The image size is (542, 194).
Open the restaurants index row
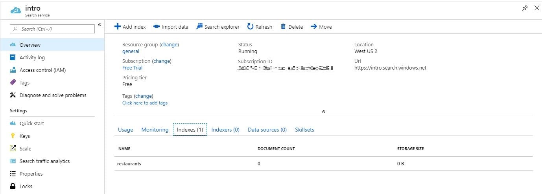(x=323, y=164)
